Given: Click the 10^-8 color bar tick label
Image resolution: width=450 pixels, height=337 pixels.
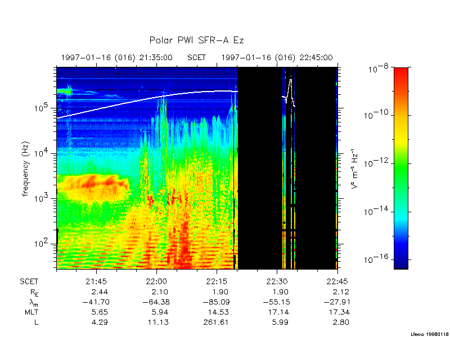Looking at the screenshot, I should click(376, 69).
